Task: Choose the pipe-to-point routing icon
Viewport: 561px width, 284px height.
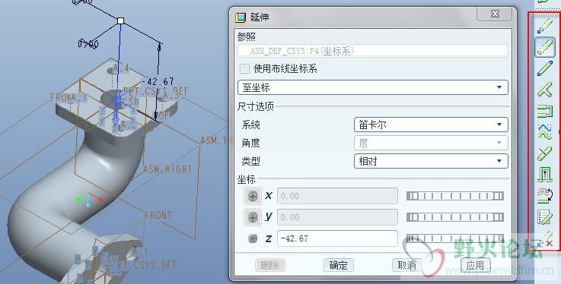Action: pos(545,68)
